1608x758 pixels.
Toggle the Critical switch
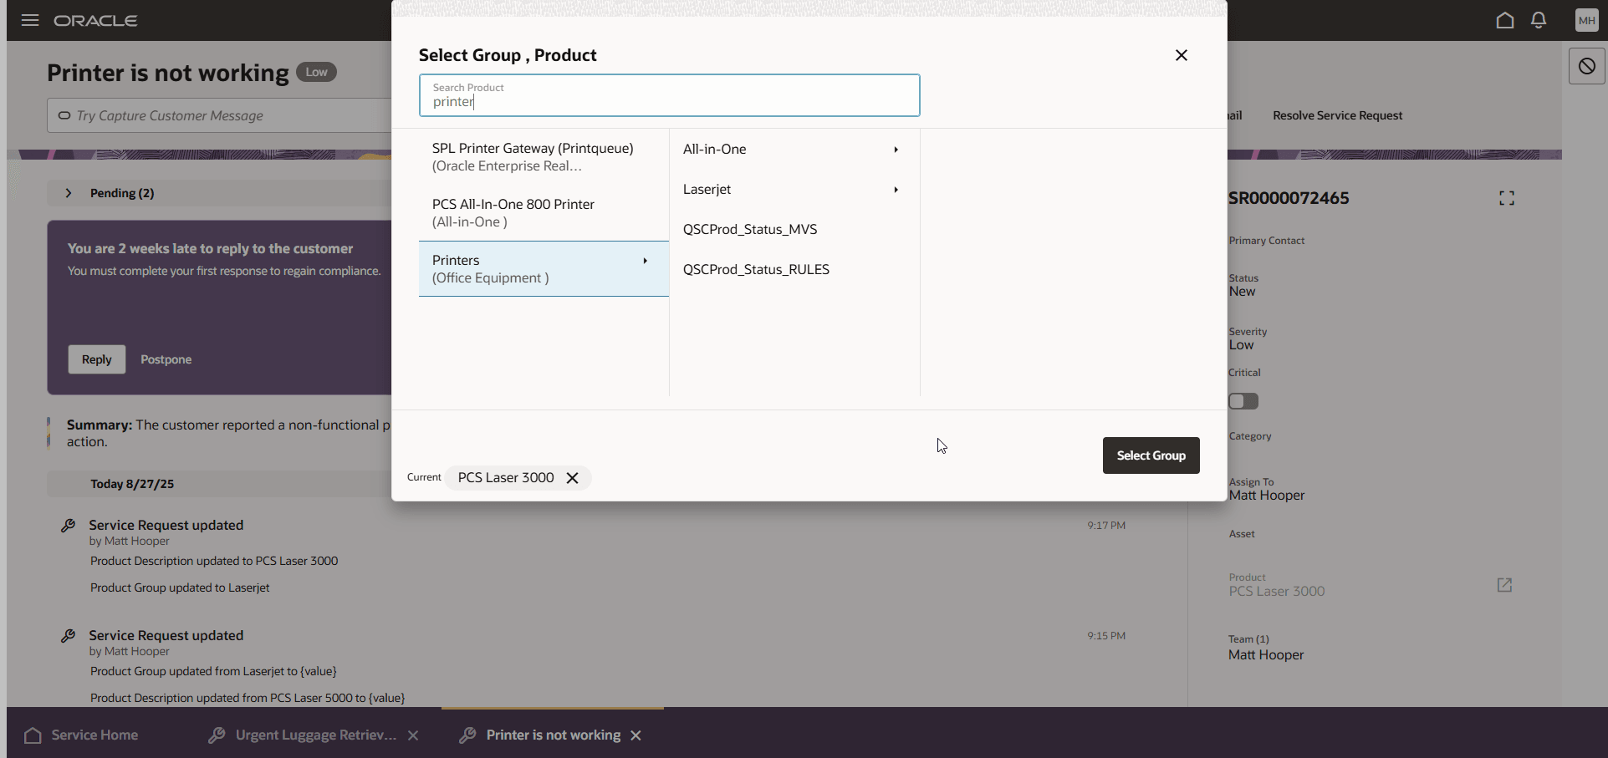click(x=1243, y=401)
